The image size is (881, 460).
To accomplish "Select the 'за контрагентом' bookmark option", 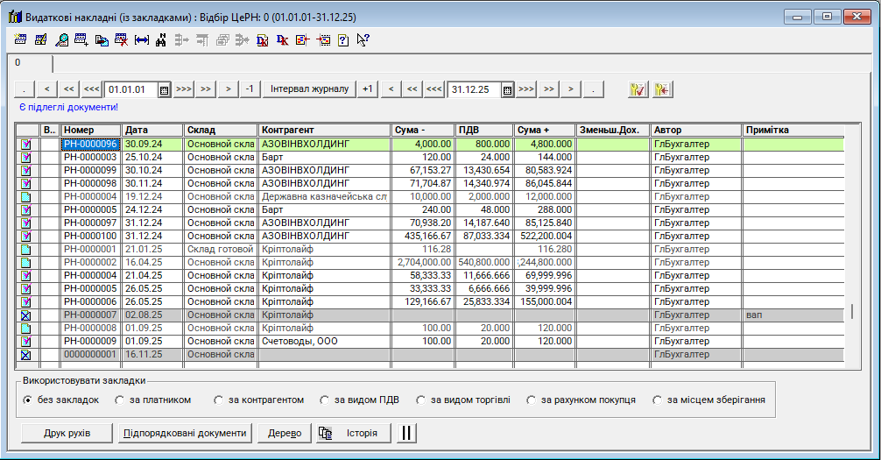I will pos(219,400).
